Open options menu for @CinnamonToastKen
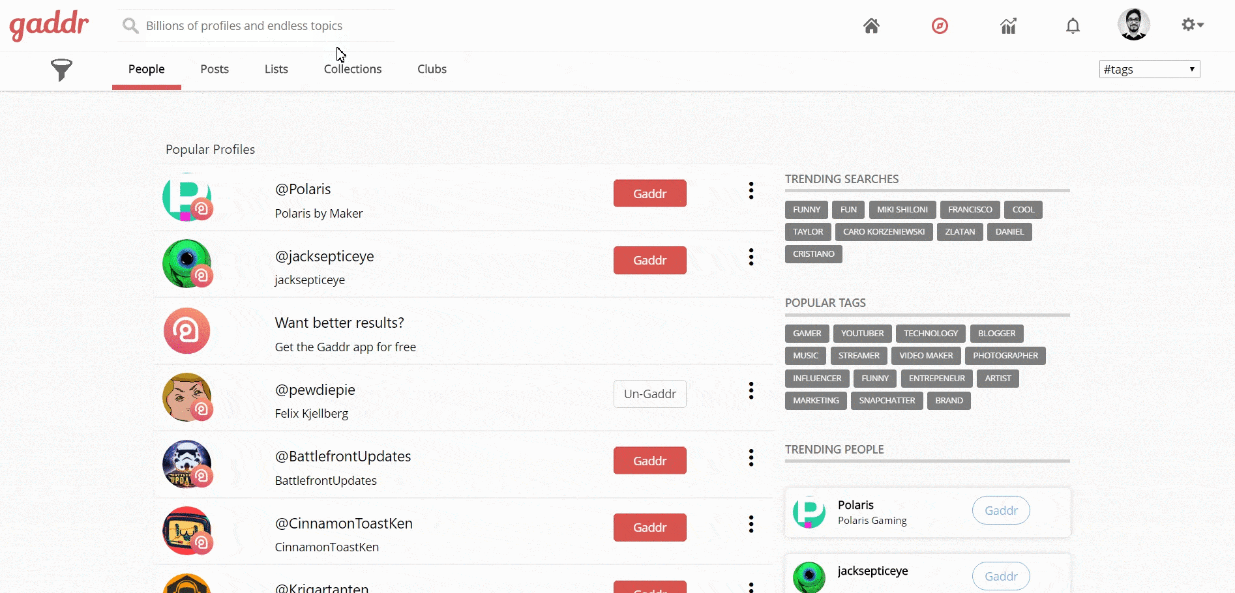The image size is (1235, 593). tap(751, 524)
